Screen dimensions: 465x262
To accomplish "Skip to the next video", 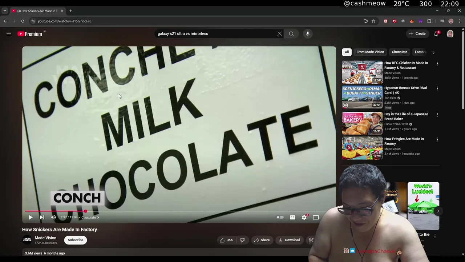I will (x=42, y=217).
